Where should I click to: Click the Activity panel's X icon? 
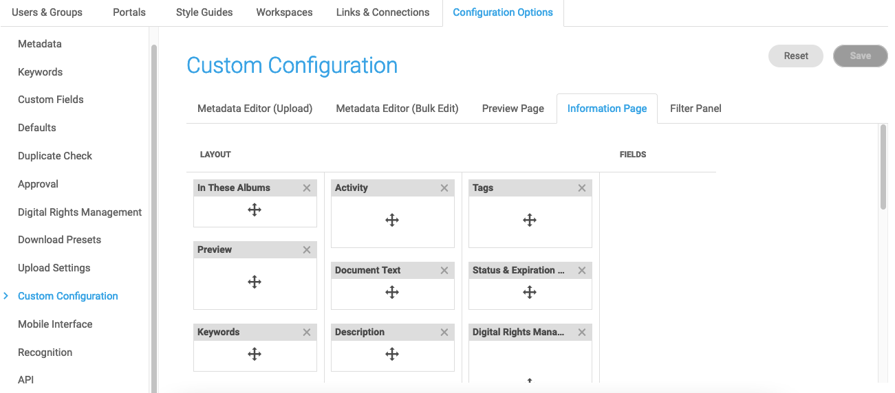[x=444, y=188]
